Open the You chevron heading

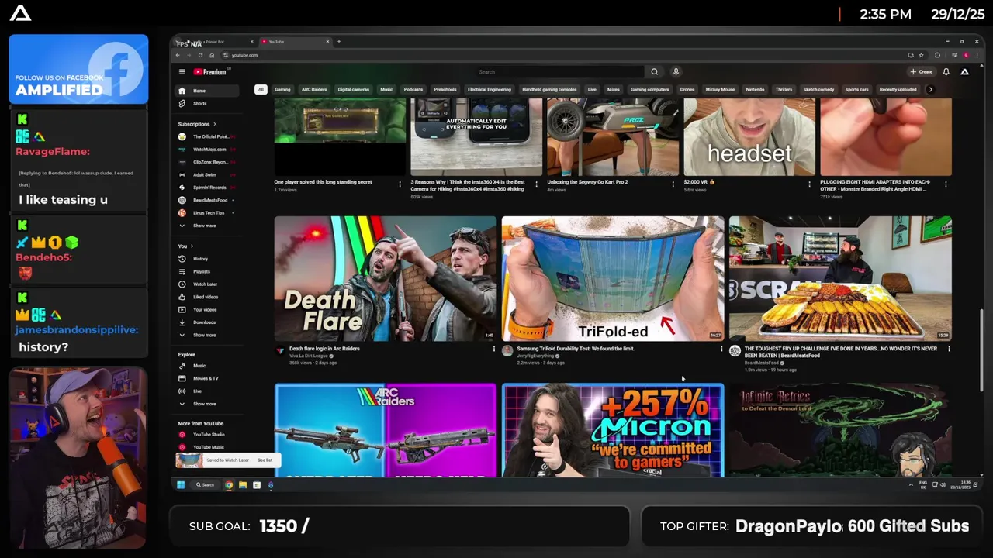185,246
